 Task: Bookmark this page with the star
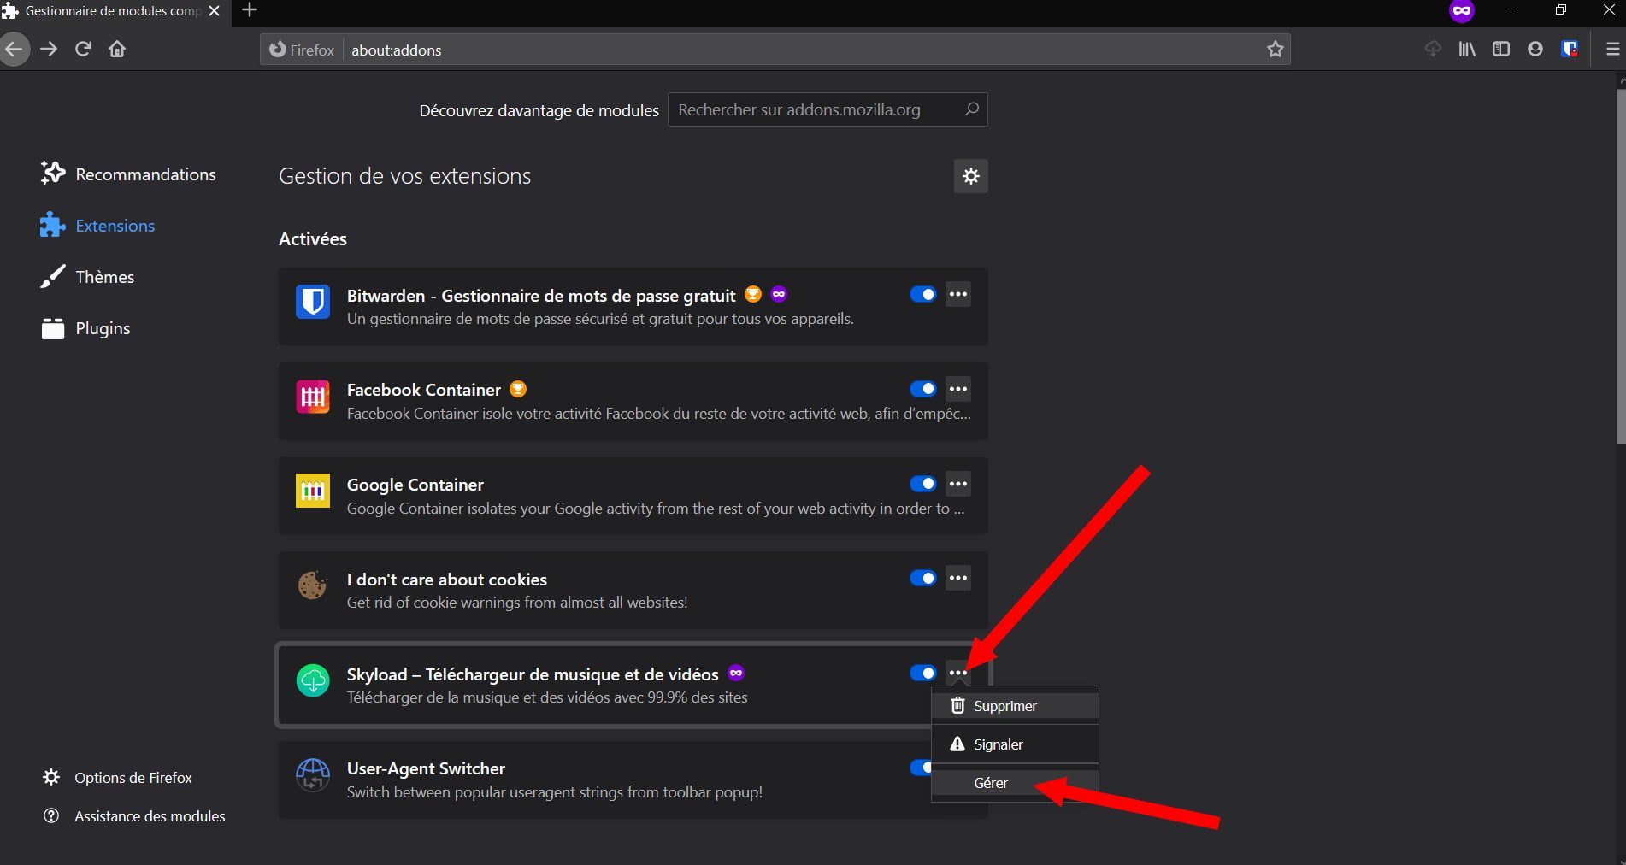point(1275,50)
